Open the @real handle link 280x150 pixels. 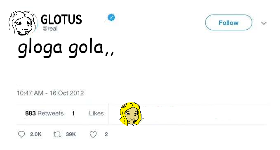pyautogui.click(x=50, y=29)
